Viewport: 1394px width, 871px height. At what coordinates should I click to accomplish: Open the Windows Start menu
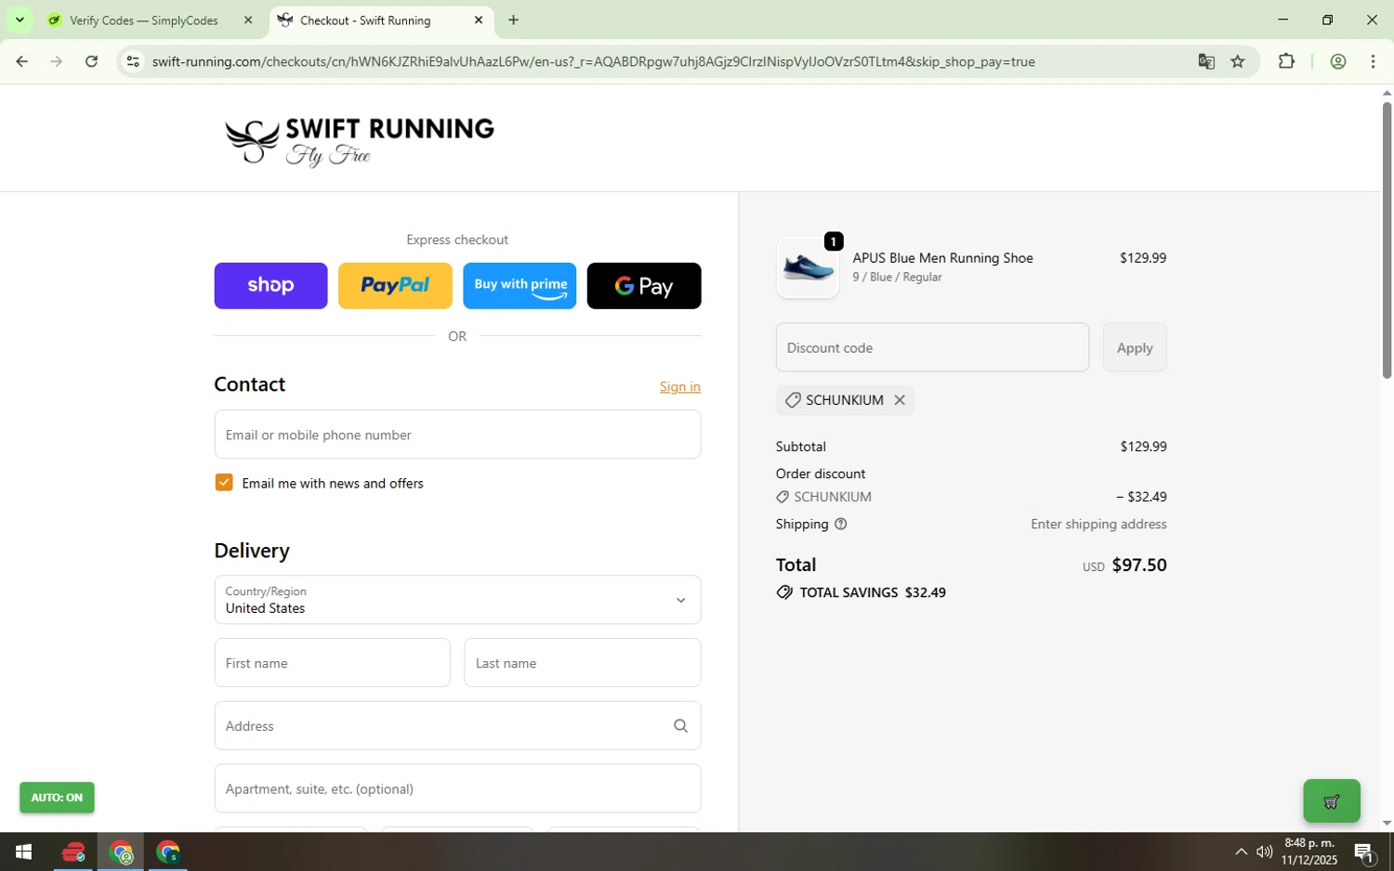click(24, 851)
